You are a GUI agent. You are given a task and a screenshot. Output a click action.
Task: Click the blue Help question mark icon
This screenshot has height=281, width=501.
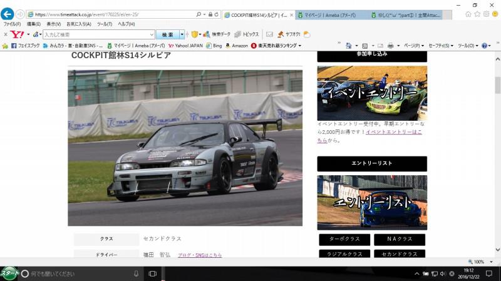tap(484, 46)
